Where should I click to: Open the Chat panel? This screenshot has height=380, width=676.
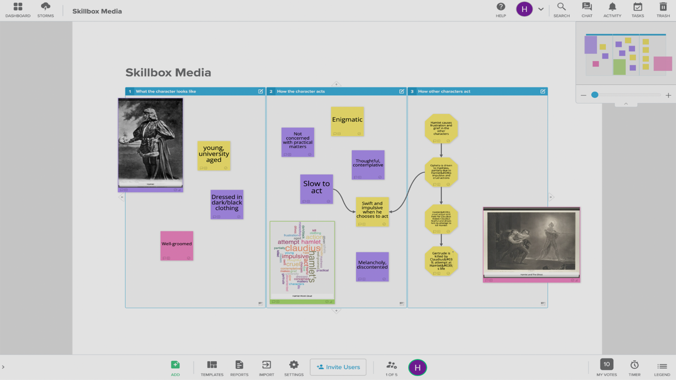586,10
